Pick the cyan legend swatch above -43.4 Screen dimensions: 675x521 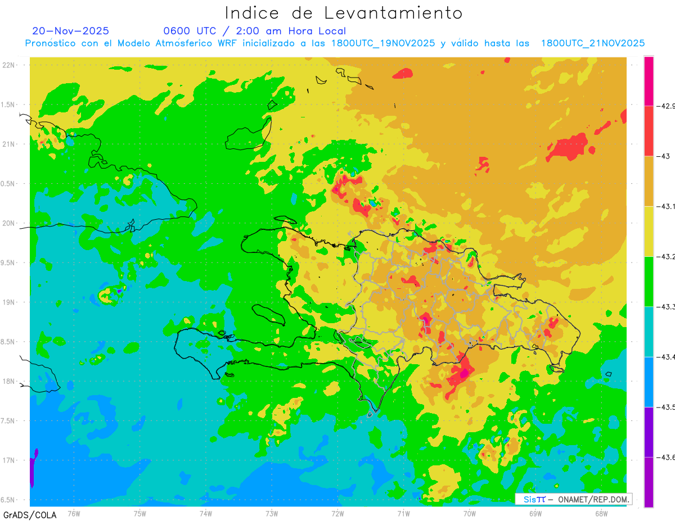(649, 332)
